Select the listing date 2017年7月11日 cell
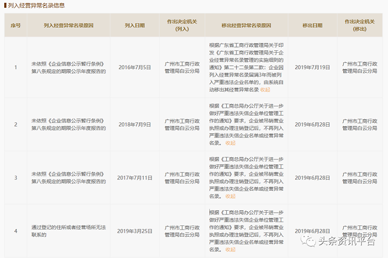The height and width of the screenshot is (258, 388). tap(135, 177)
